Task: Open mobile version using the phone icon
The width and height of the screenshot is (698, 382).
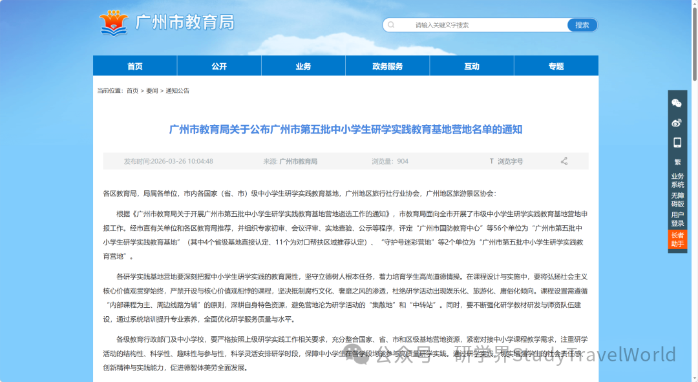Action: pyautogui.click(x=677, y=142)
